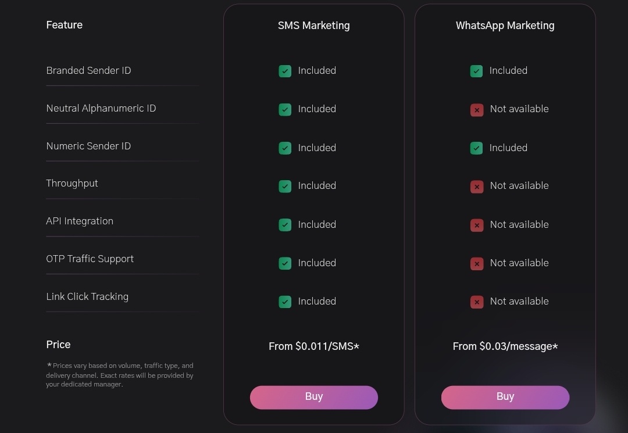The image size is (628, 433).
Task: Click green check for SMS OTP Traffic Support
Action: tap(285, 263)
